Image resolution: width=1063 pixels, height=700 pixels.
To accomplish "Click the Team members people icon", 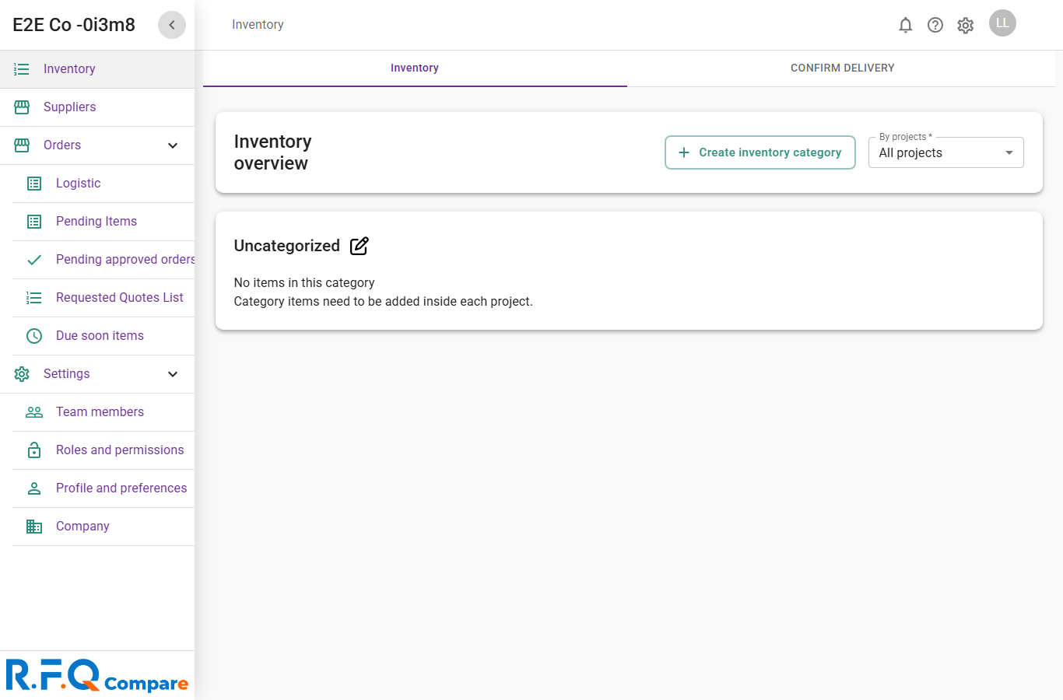I will click(x=34, y=412).
